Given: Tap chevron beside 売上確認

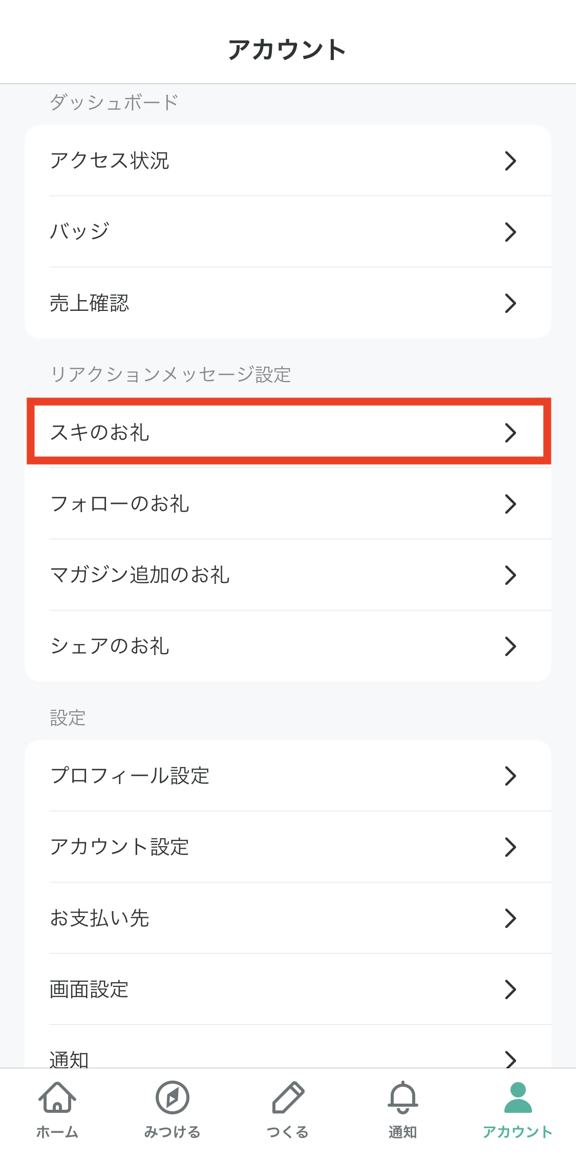Looking at the screenshot, I should click(510, 303).
